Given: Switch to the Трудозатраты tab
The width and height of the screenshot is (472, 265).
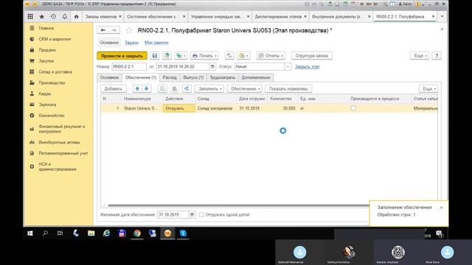Looking at the screenshot, I should click(222, 77).
